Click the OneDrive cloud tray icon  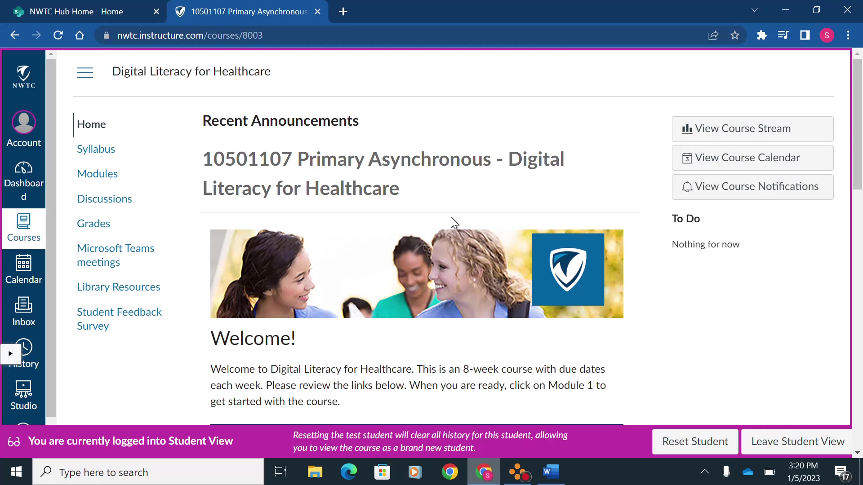coord(748,472)
